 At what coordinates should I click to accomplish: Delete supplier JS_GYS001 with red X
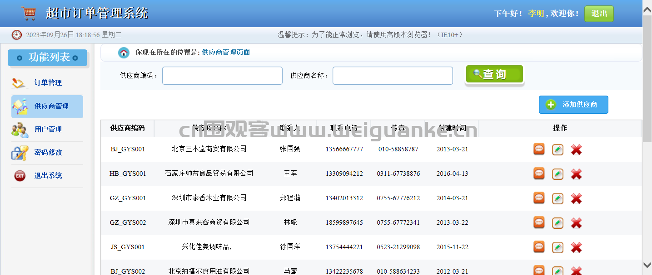[576, 247]
